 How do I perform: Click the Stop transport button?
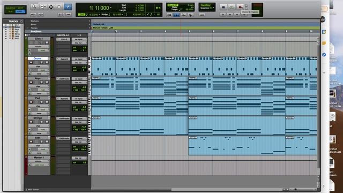pos(223,7)
